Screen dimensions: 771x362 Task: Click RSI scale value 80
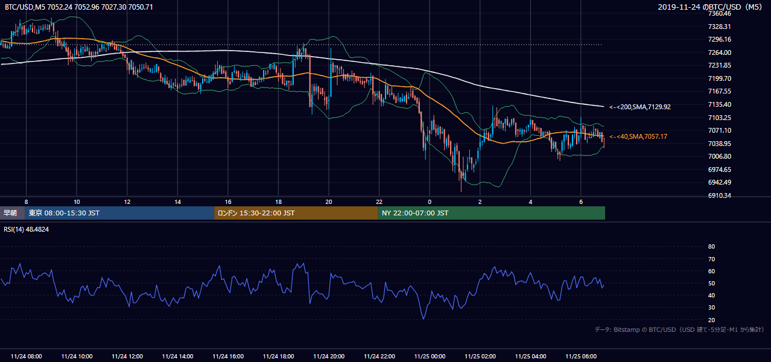pos(711,247)
